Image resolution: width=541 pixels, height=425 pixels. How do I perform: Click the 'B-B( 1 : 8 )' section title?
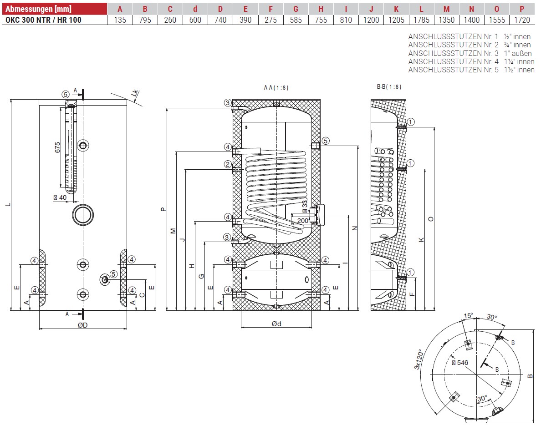389,87
